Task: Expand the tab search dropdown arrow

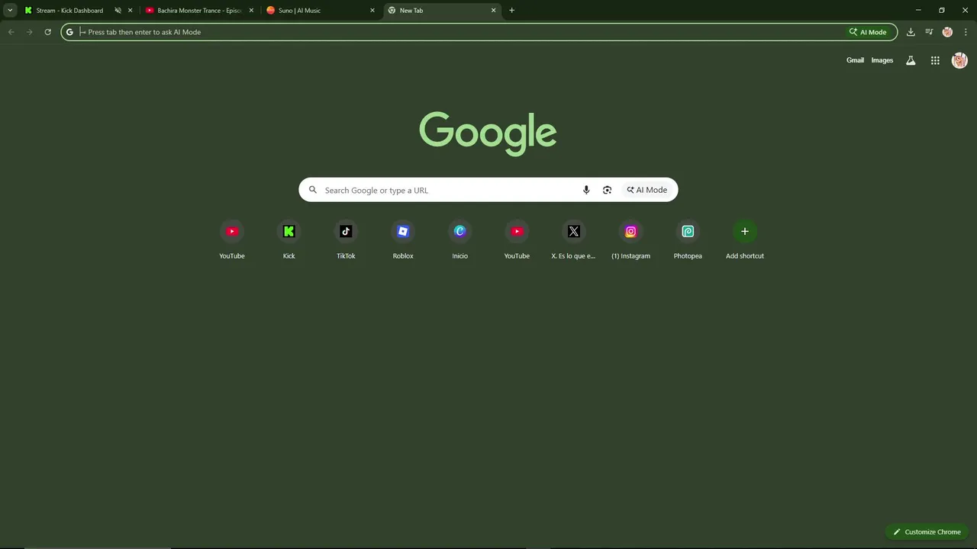Action: [x=10, y=10]
